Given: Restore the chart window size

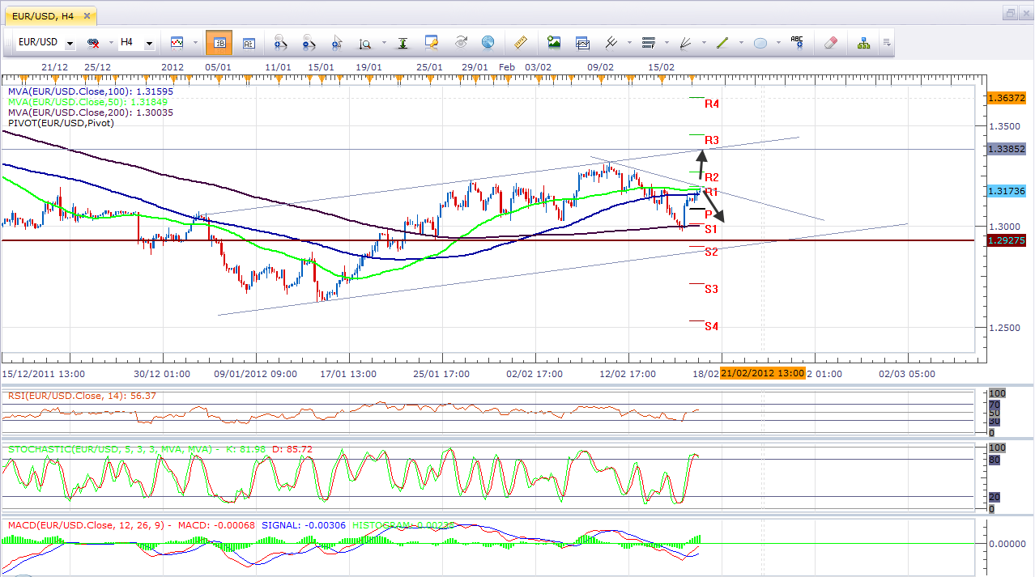Looking at the screenshot, I should (x=1011, y=13).
